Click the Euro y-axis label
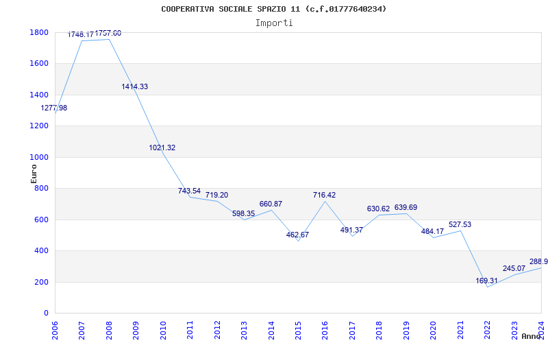The width and height of the screenshot is (548, 343). 34,173
